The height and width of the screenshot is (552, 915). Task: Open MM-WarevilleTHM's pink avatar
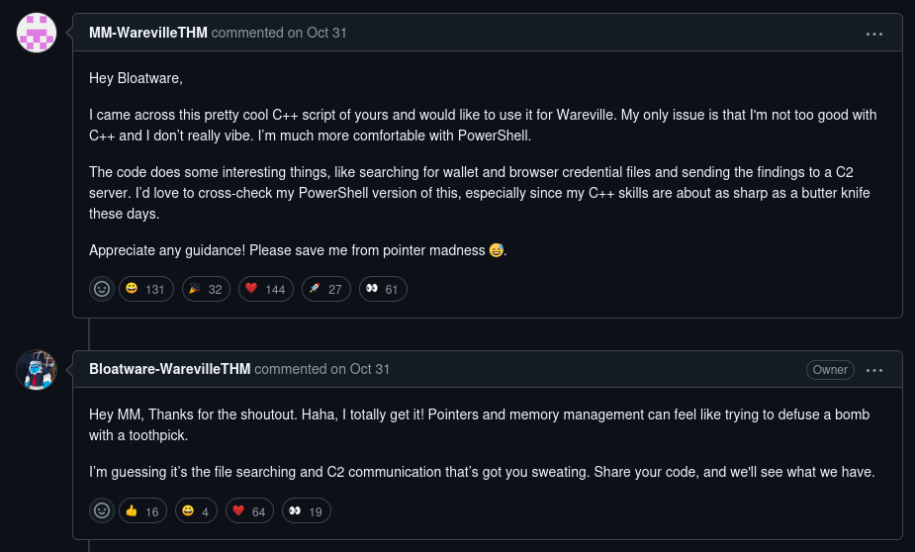(37, 33)
